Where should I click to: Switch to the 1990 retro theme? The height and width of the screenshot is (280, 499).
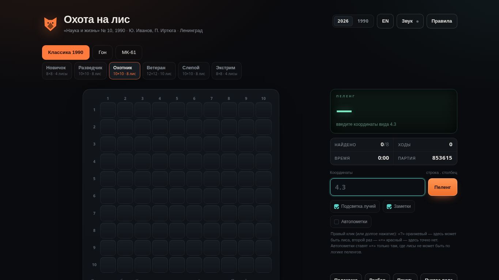[x=363, y=21]
